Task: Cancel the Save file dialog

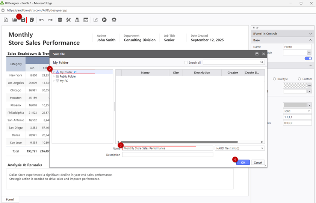Action: (x=258, y=163)
